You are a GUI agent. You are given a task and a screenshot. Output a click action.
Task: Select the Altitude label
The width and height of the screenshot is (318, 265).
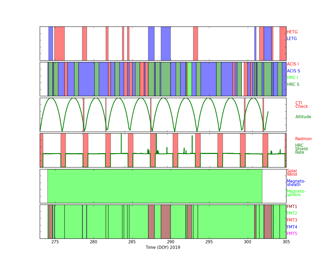(x=303, y=117)
